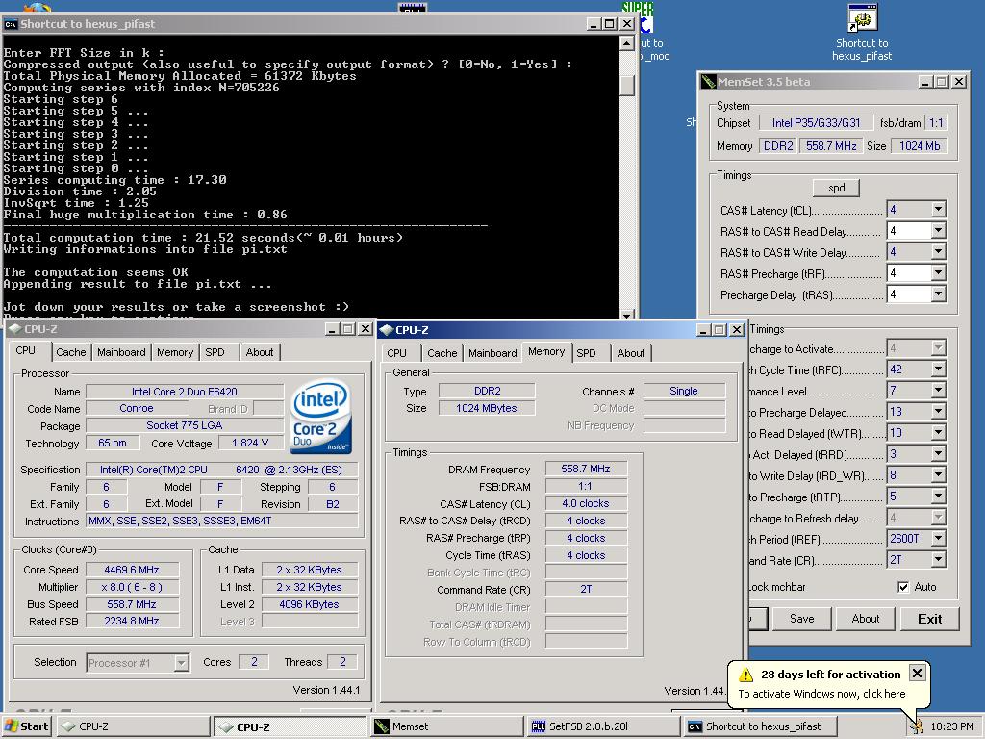Switch to first CPU-Z taskbar button
Screen dimensions: 985x739
(133, 726)
